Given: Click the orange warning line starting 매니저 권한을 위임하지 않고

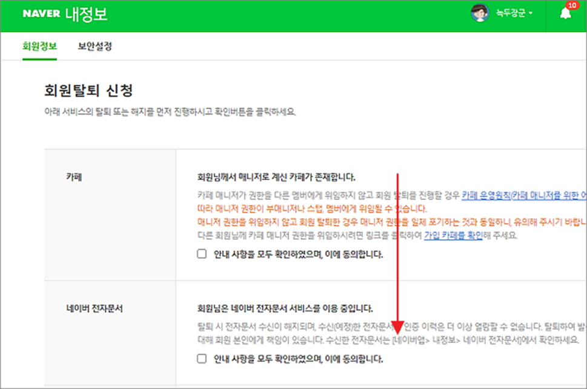Looking at the screenshot, I should [392, 222].
